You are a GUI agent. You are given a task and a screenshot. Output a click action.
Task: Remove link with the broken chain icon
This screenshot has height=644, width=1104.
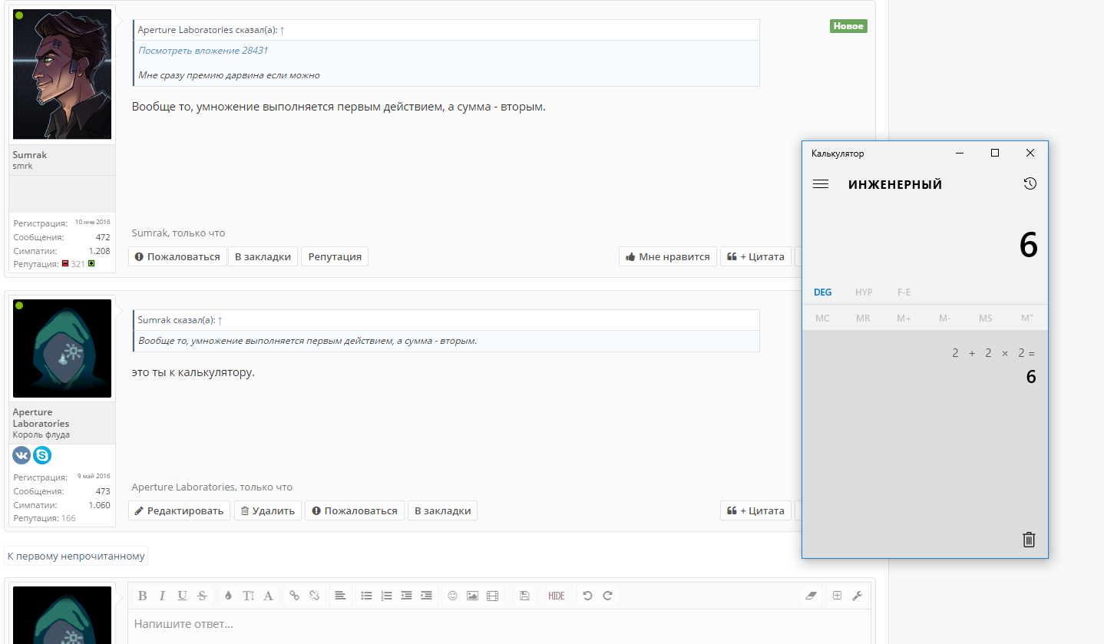[314, 596]
